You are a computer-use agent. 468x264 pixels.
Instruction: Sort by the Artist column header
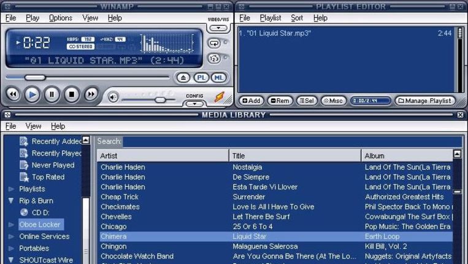pyautogui.click(x=163, y=156)
